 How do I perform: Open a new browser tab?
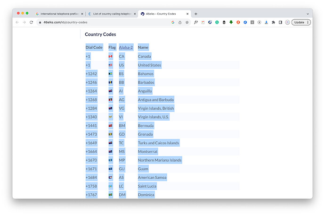tap(196, 14)
